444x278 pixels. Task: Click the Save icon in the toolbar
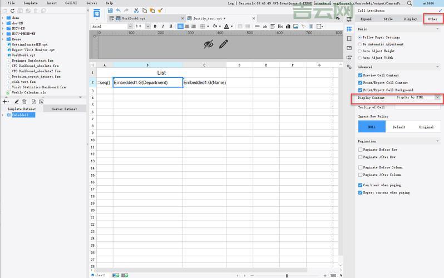point(110,11)
